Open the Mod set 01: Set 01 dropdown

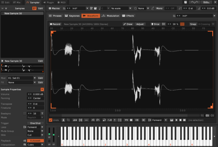coord(22,78)
